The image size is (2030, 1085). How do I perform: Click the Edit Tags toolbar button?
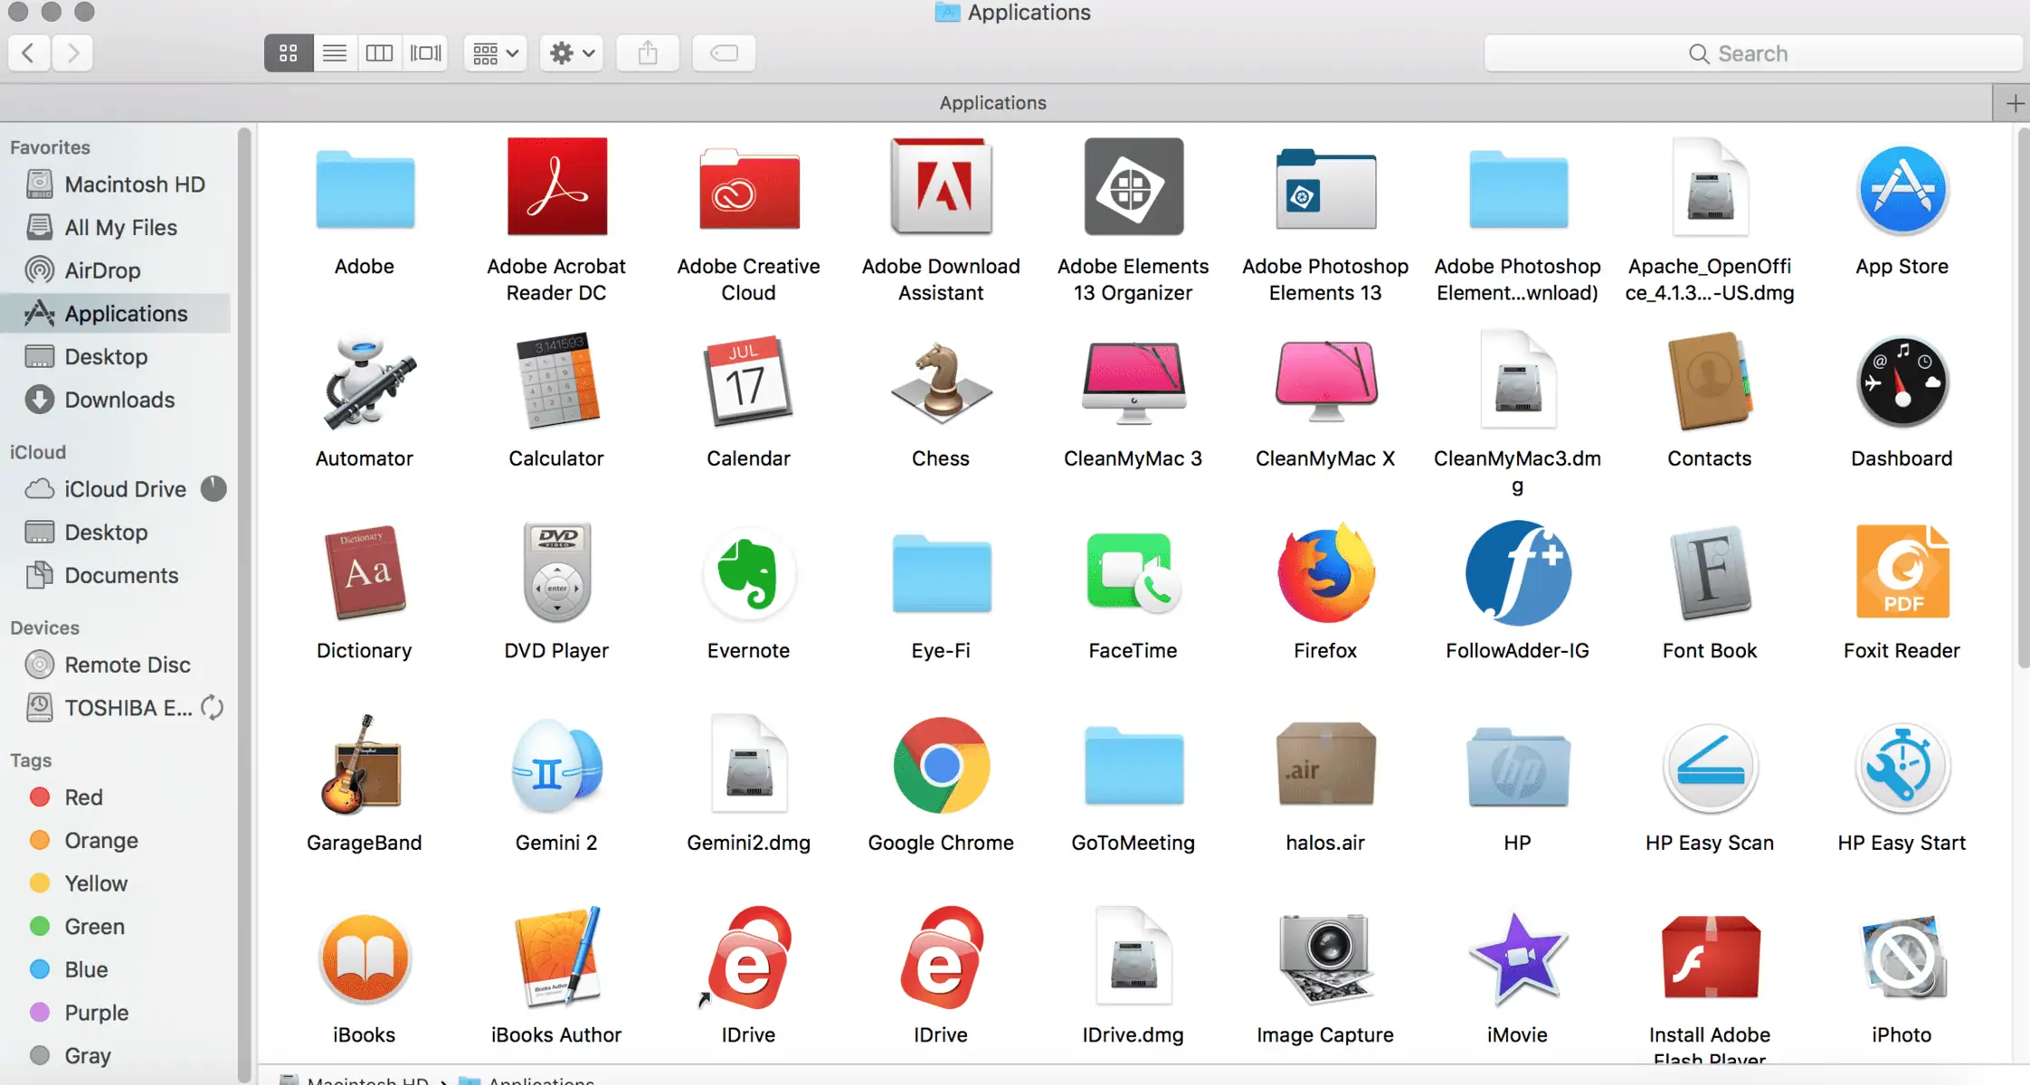click(724, 53)
